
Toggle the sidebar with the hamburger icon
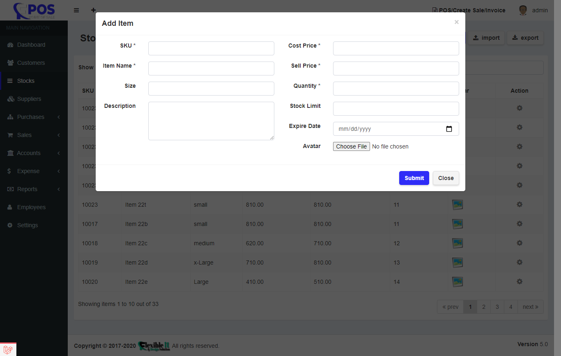pos(76,10)
